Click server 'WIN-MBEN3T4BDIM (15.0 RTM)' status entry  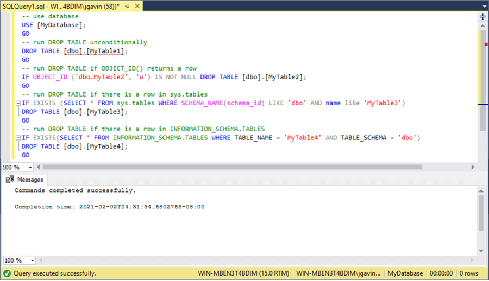(x=243, y=273)
